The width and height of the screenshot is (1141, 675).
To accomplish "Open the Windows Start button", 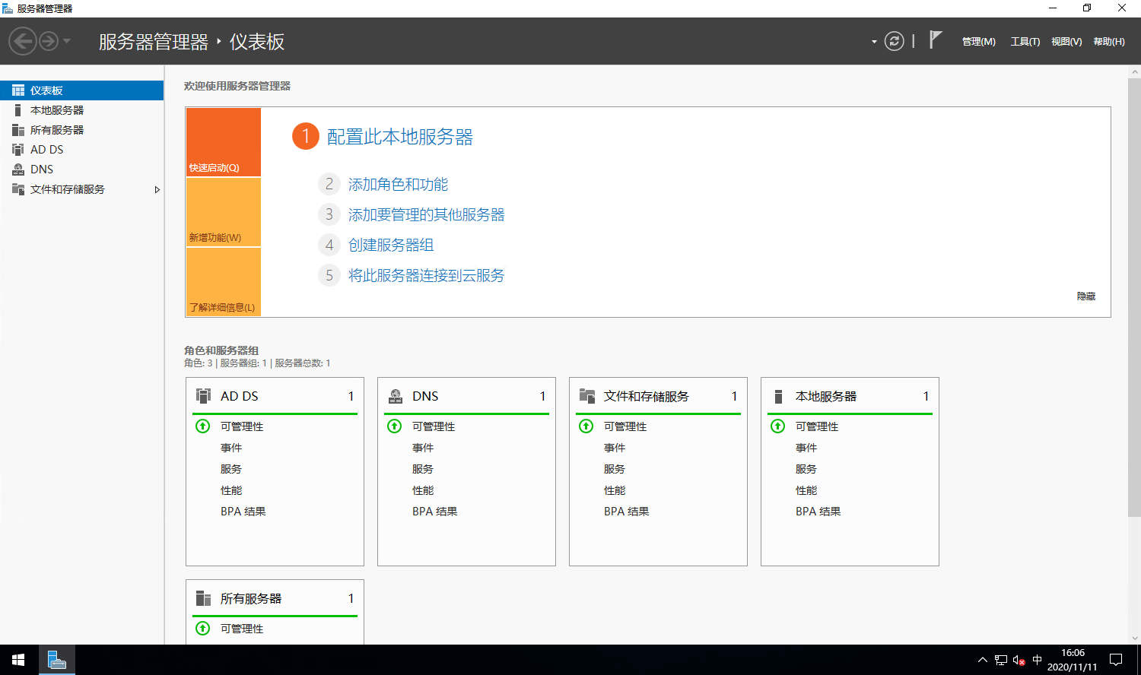I will coord(18,660).
